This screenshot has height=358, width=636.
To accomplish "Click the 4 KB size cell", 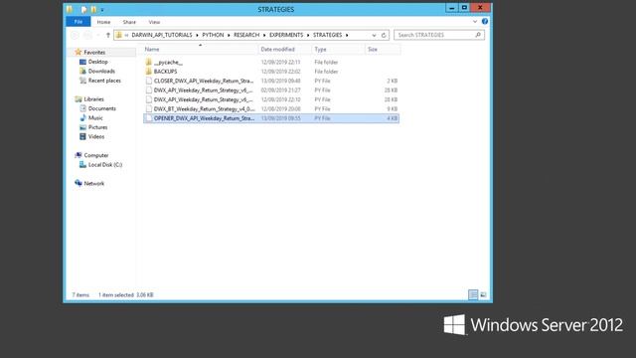I will tap(392, 118).
